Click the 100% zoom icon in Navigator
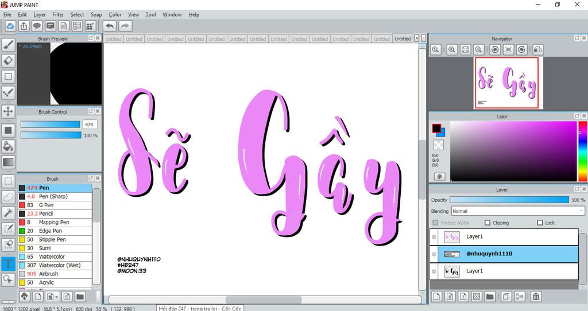The image size is (588, 311). pyautogui.click(x=435, y=49)
